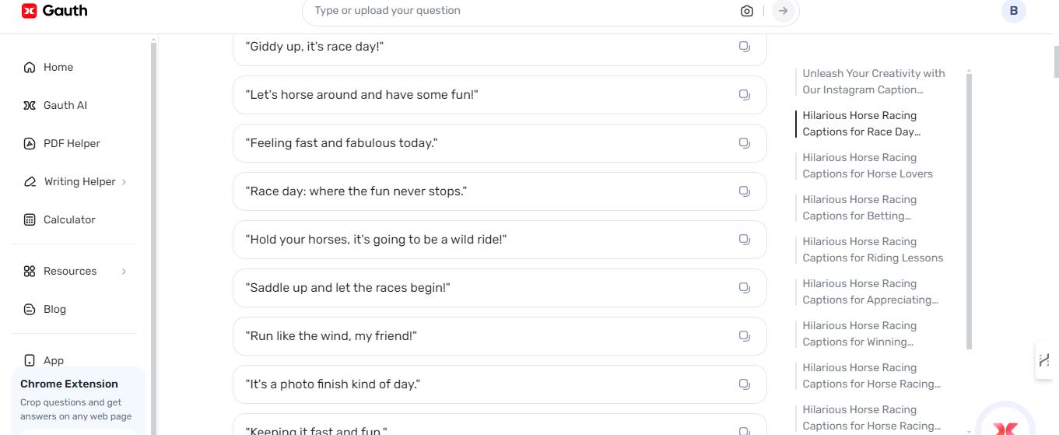Screen dimensions: 1059x435
Task: Copy "Feeling fast and fabulous today." caption
Action: point(745,143)
